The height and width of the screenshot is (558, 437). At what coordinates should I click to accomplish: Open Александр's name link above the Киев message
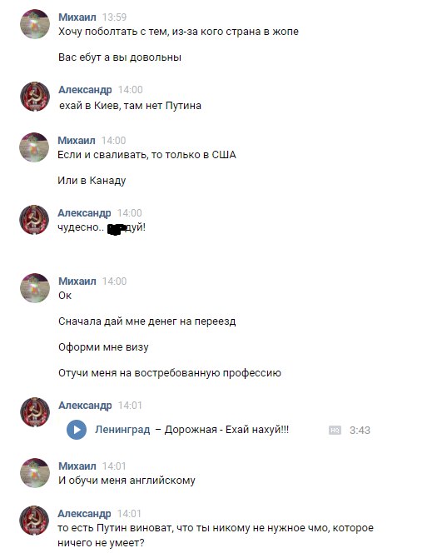click(x=85, y=89)
